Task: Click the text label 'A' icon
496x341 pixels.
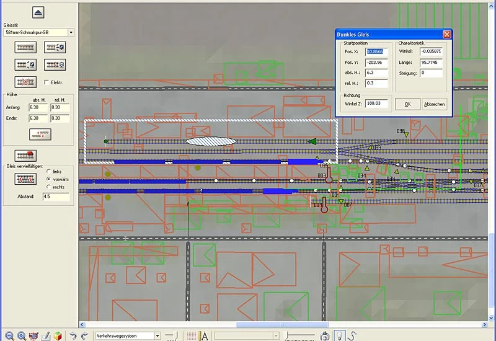Action: point(203,335)
